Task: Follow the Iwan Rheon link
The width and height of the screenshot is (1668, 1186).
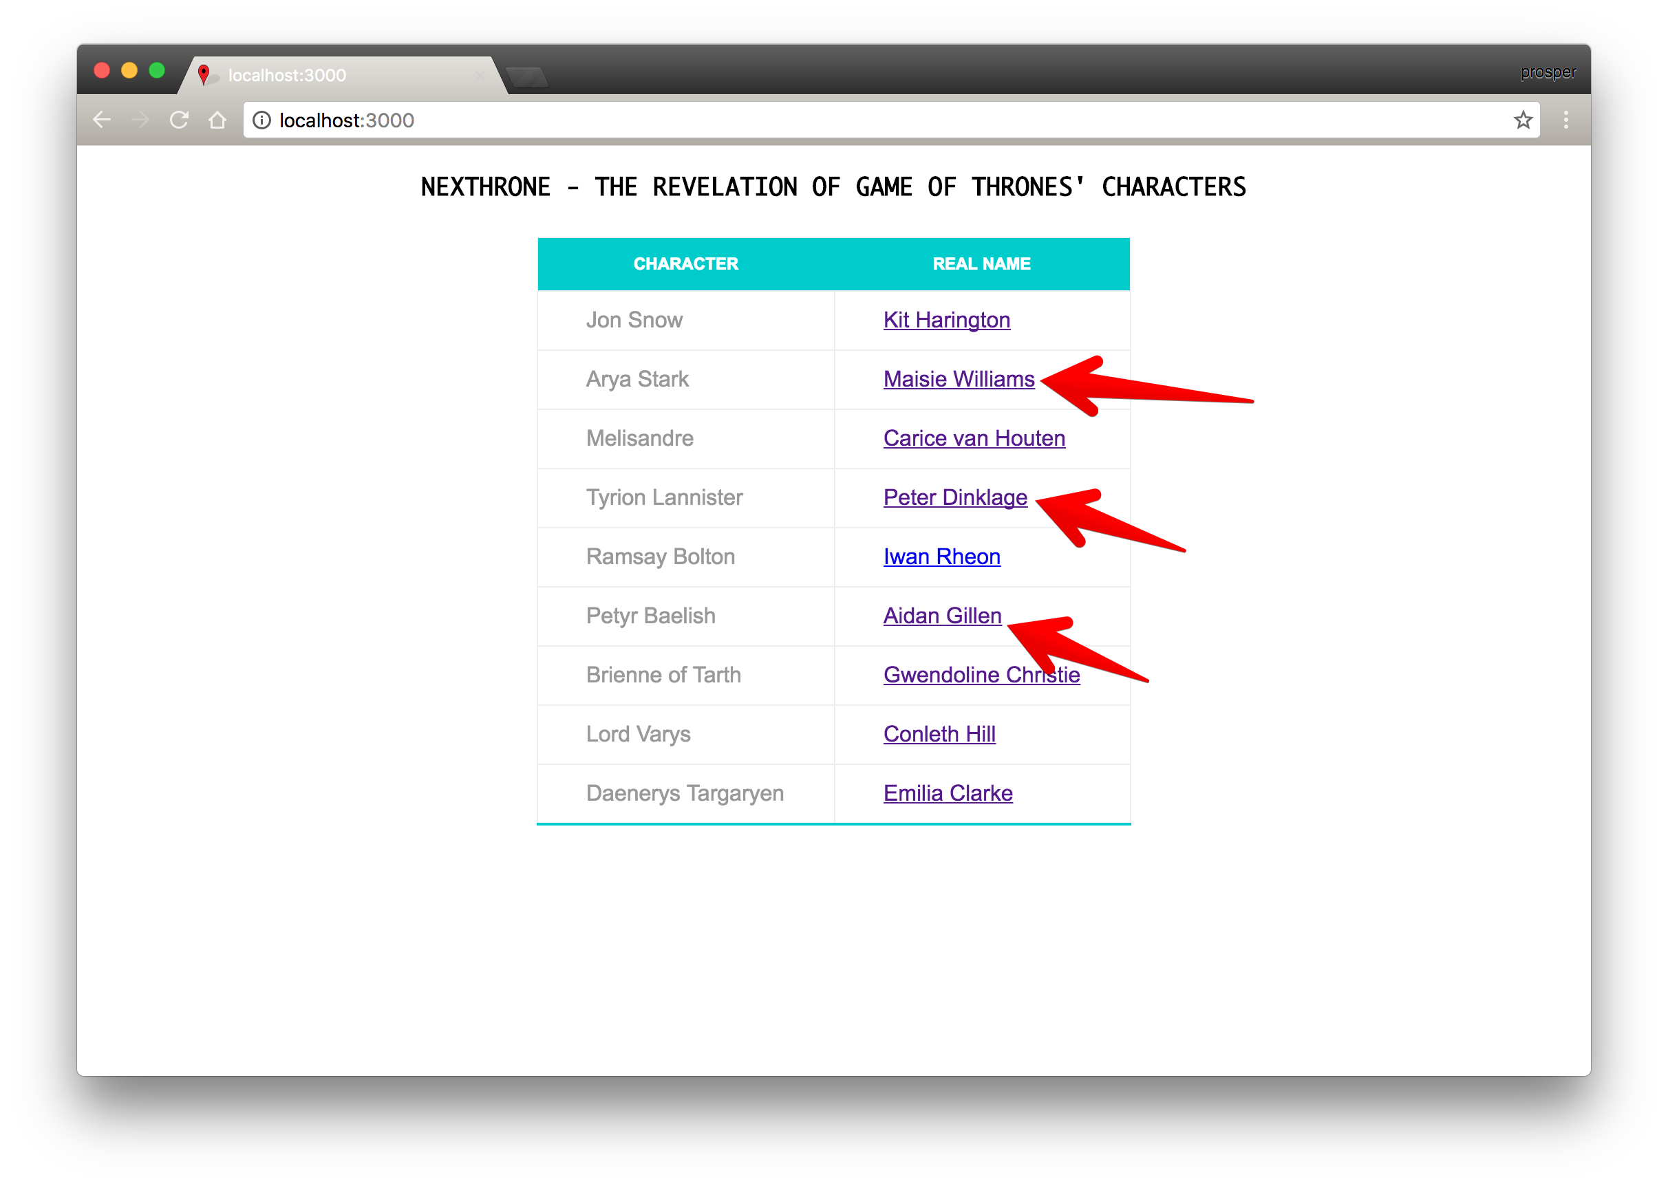Action: coord(941,557)
